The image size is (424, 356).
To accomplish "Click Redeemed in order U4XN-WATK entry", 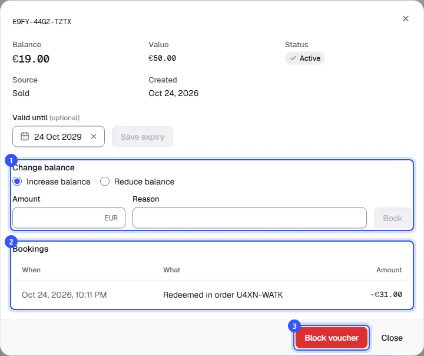I will 223,295.
